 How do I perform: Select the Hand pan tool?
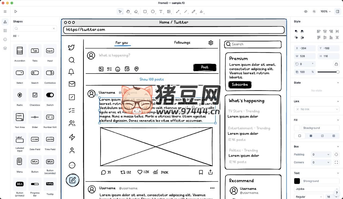128,12
